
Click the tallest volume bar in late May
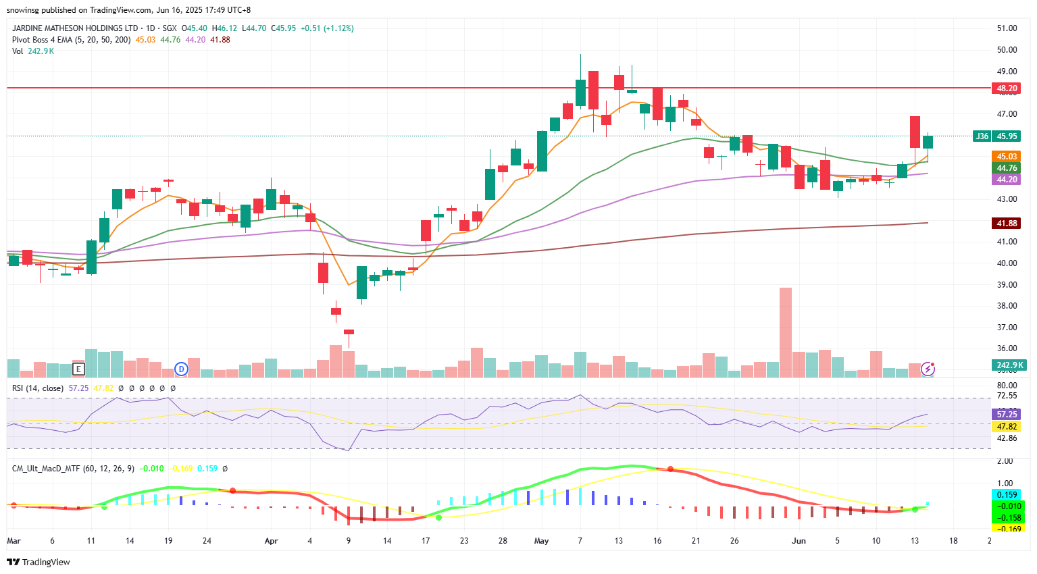tap(786, 332)
